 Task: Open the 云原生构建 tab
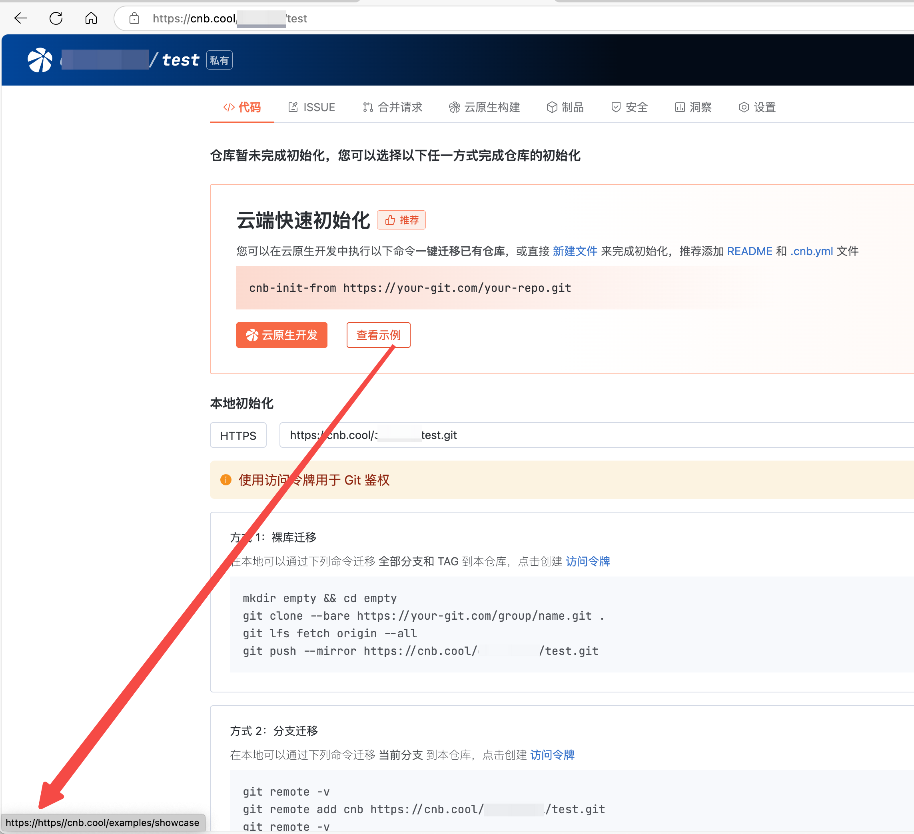484,108
